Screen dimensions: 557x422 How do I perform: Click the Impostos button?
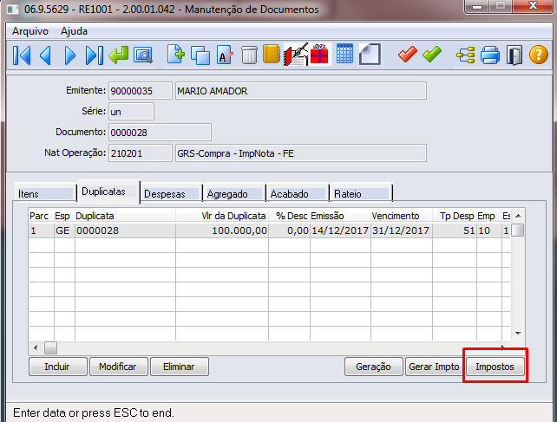495,367
